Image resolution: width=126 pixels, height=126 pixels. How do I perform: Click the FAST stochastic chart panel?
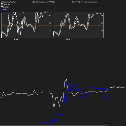[26, 25]
